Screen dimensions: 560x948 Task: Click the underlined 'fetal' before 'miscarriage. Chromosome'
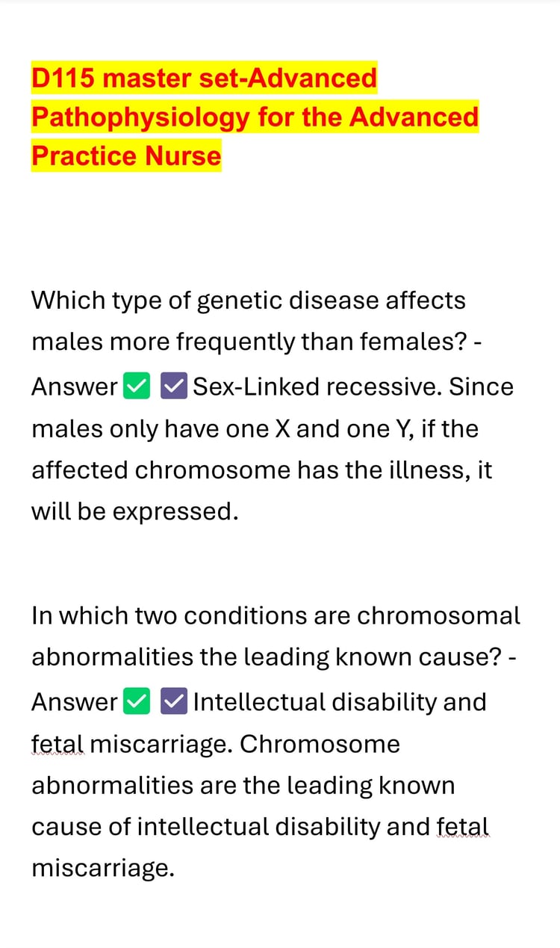[58, 745]
